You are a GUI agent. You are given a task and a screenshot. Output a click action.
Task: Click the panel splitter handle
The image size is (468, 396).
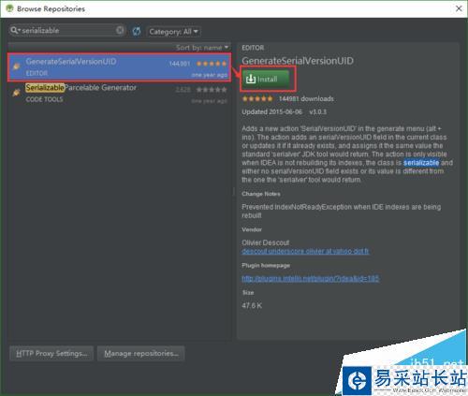click(x=234, y=191)
